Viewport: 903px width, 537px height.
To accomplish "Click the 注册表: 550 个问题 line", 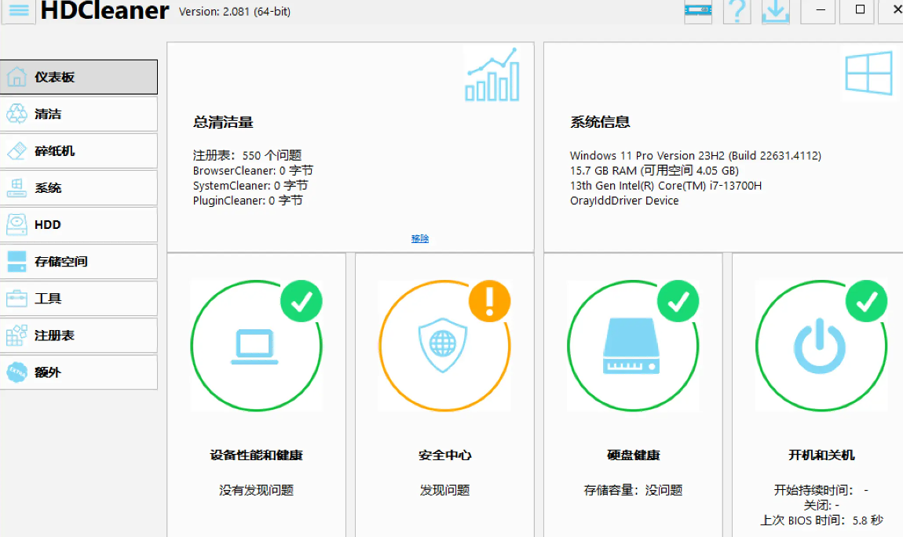I will point(247,155).
